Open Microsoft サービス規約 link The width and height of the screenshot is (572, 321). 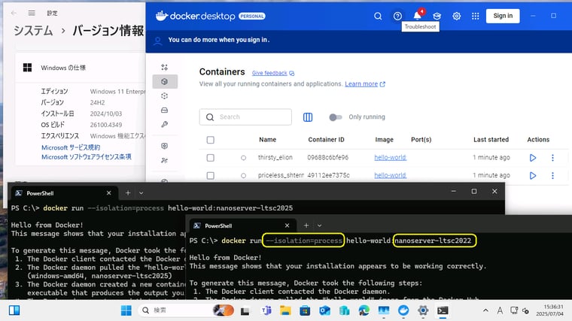coord(71,147)
